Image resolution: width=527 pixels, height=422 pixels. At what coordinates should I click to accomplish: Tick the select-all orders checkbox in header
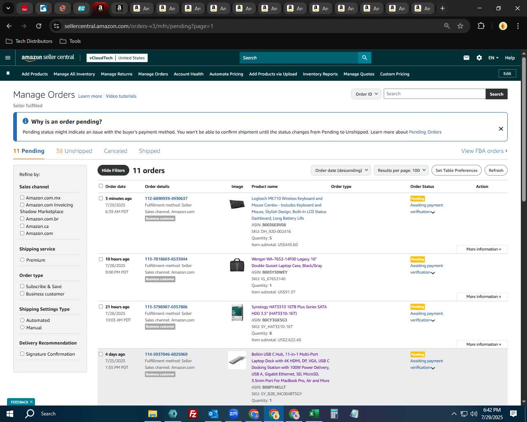pyautogui.click(x=101, y=186)
